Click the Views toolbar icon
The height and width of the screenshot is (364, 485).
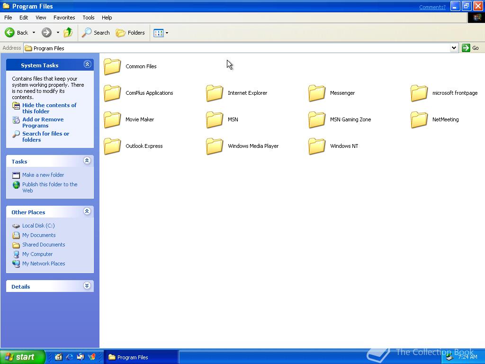click(x=158, y=33)
